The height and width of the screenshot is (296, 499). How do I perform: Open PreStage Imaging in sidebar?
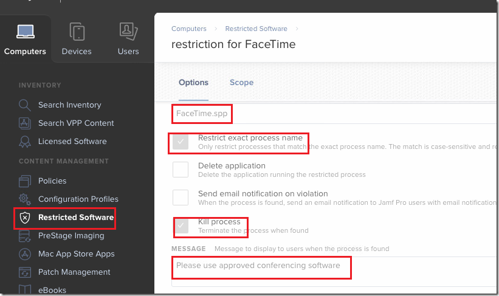[71, 236]
